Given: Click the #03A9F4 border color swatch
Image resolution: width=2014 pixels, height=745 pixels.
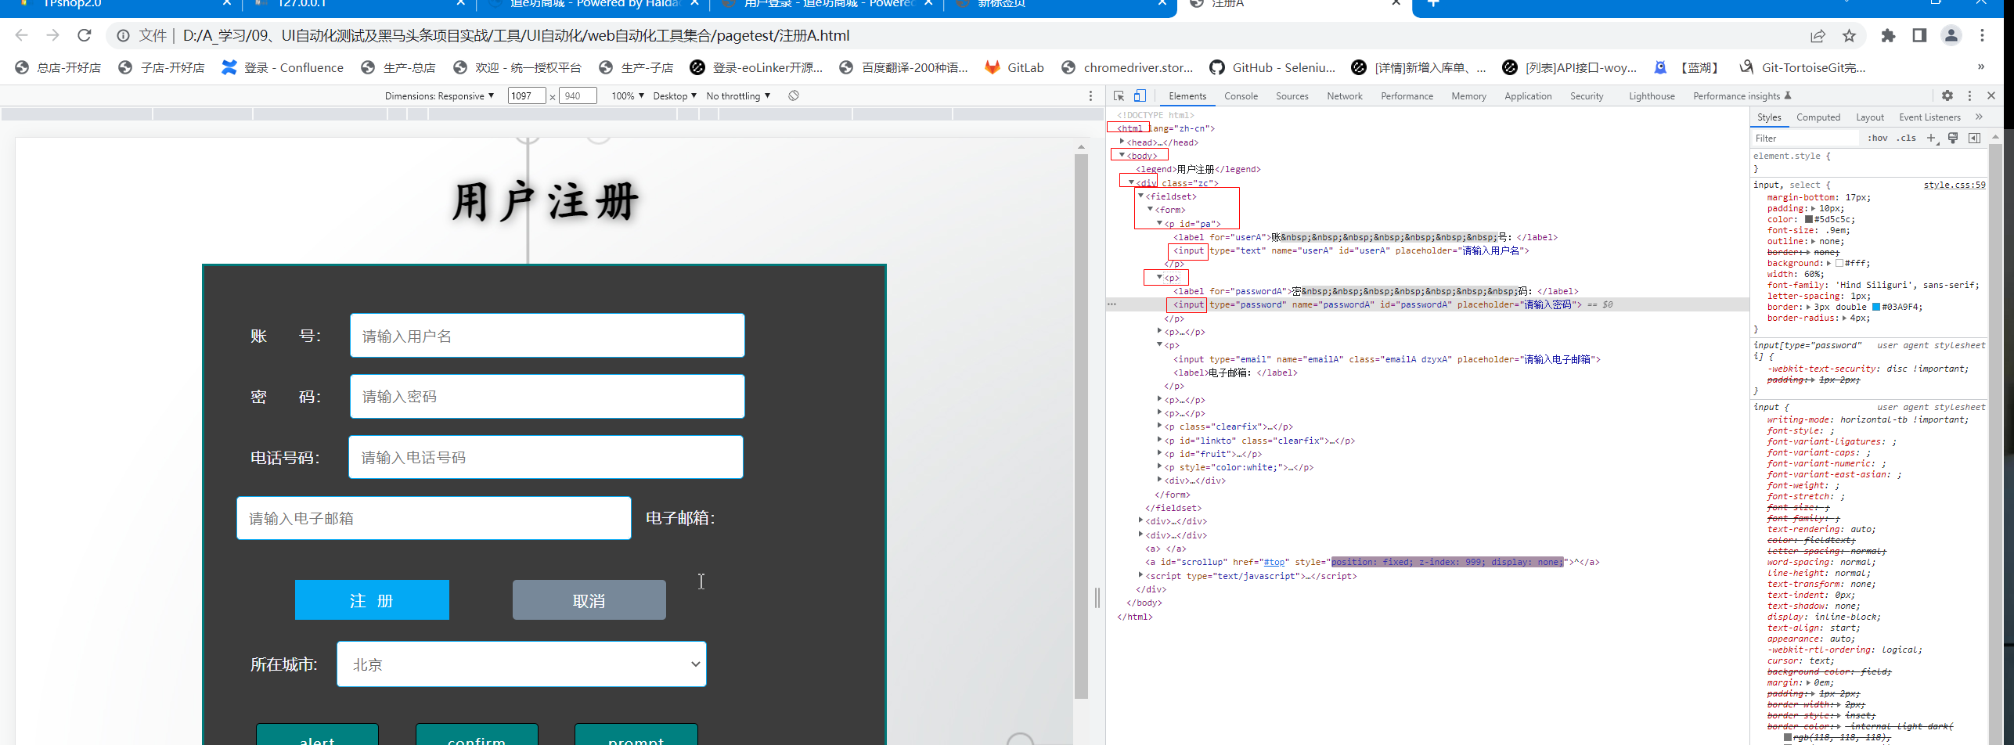Looking at the screenshot, I should (1875, 307).
